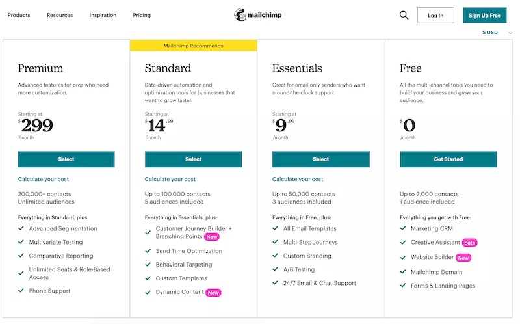Click the checkmark next to Advanced Segmentation
The height and width of the screenshot is (324, 520).
pyautogui.click(x=21, y=228)
